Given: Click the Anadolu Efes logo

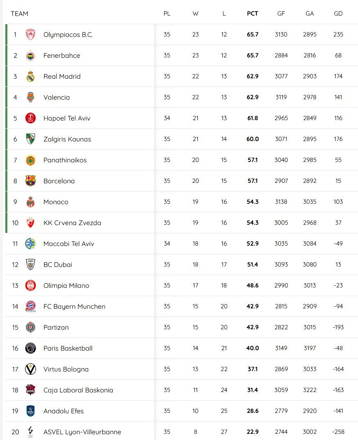Looking at the screenshot, I should pos(30,411).
